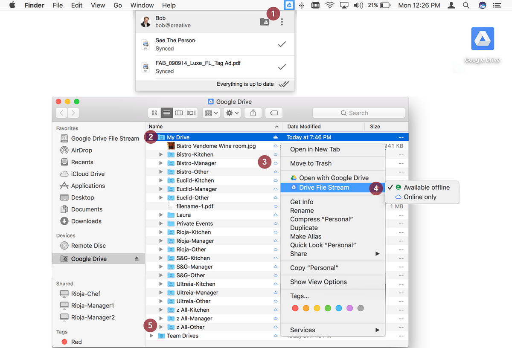Expand the Laura folder
The width and height of the screenshot is (512, 348).
coord(161,215)
